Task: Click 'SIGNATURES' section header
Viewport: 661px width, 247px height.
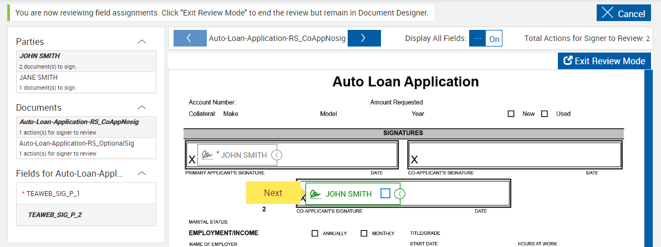Action: [x=403, y=133]
